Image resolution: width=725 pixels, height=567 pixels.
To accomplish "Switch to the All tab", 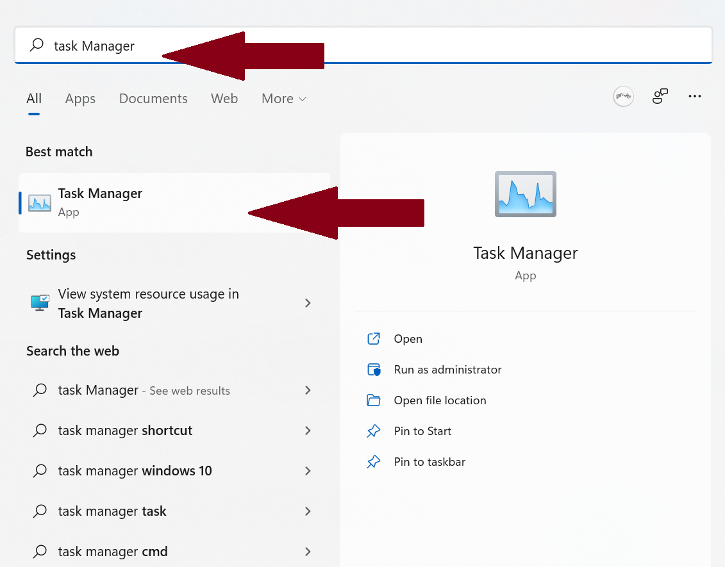I will tap(34, 99).
